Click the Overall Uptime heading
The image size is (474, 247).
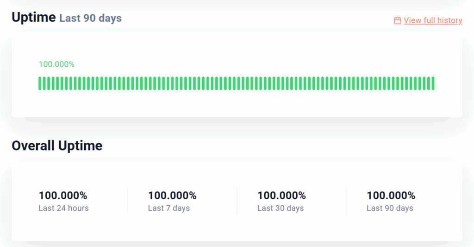57,146
